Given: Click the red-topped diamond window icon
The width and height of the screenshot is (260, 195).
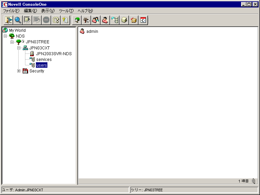Looking at the screenshot, I should [x=143, y=20].
